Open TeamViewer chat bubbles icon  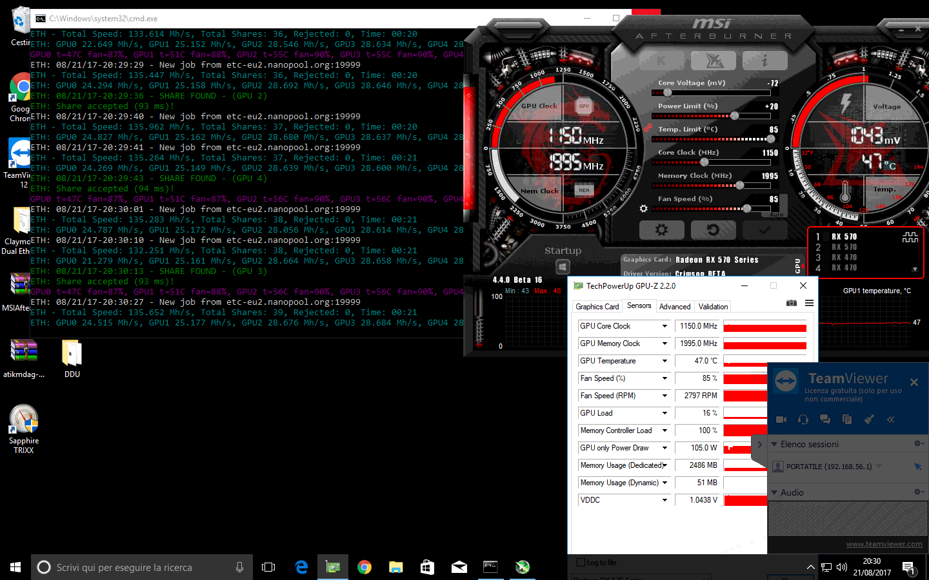[825, 420]
